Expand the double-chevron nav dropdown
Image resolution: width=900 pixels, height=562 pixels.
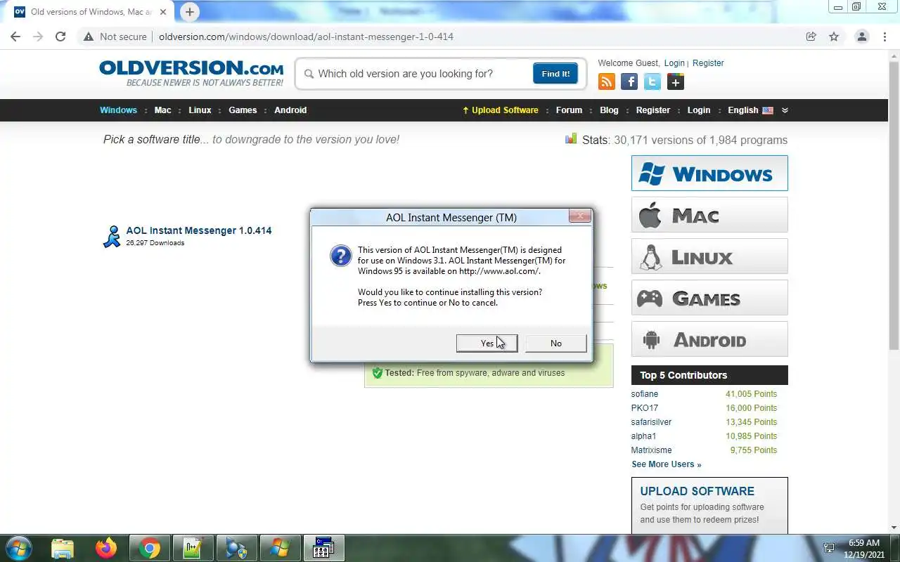point(785,110)
